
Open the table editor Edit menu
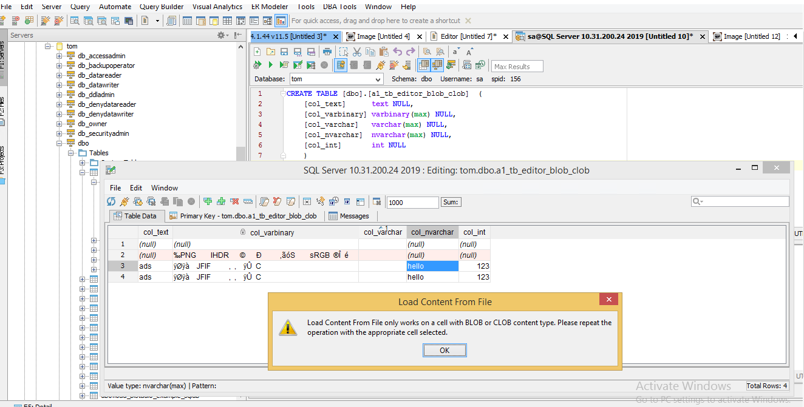(136, 188)
